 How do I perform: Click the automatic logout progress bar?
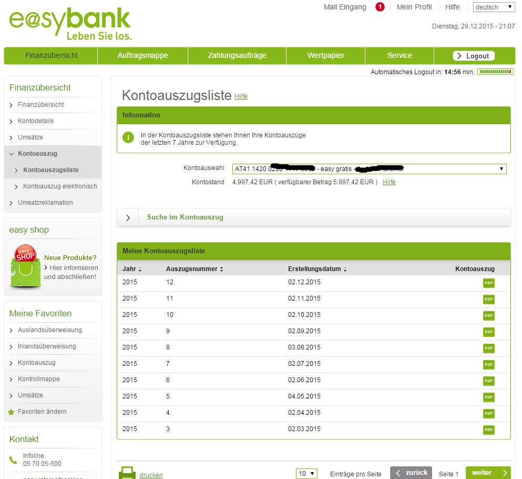pyautogui.click(x=495, y=72)
